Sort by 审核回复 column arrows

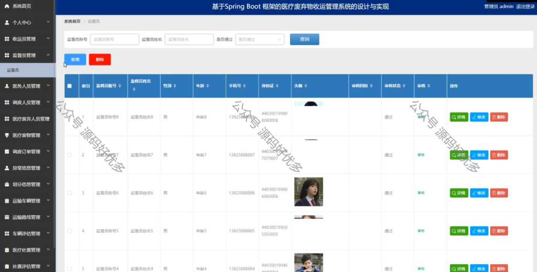click(371, 86)
